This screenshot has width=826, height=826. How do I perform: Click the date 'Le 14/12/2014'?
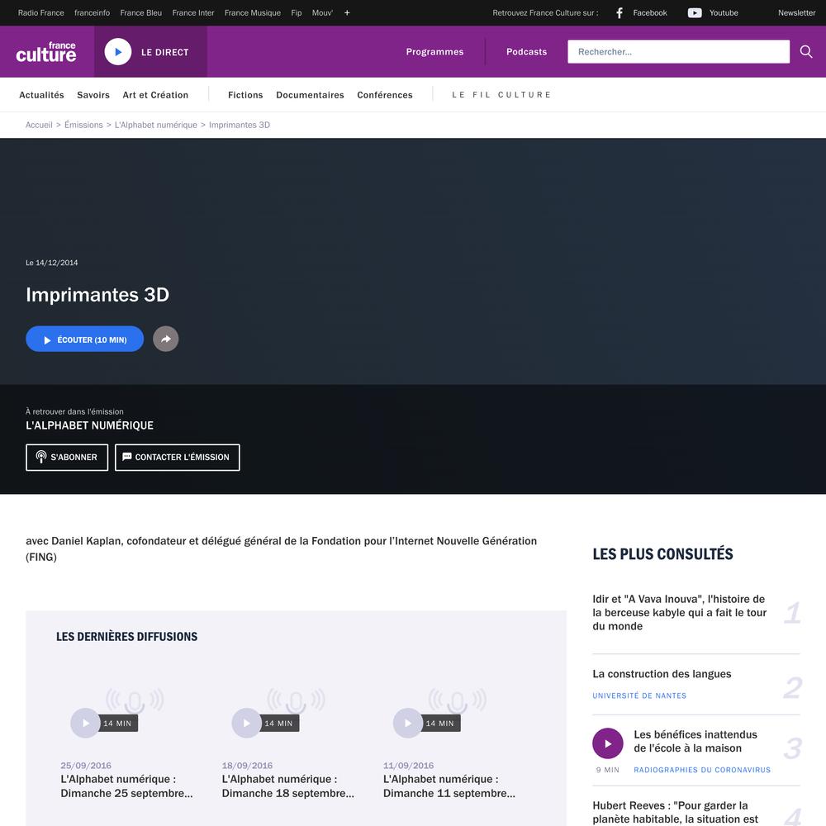(x=51, y=263)
